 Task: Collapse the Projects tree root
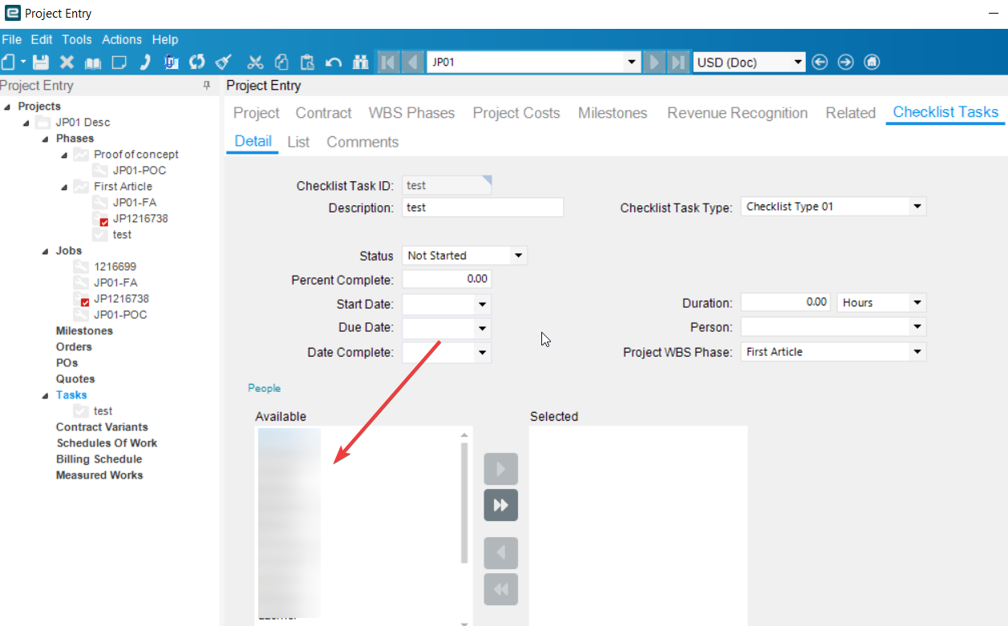7,107
